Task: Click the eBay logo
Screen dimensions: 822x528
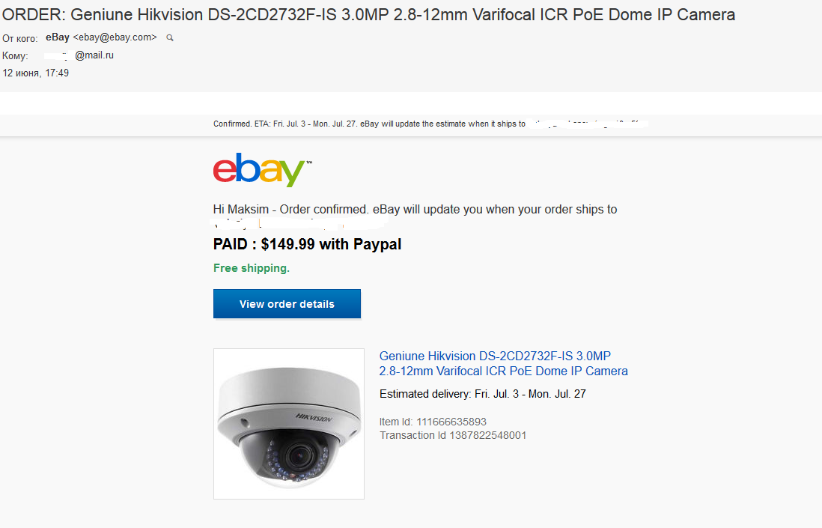Action: [x=261, y=170]
